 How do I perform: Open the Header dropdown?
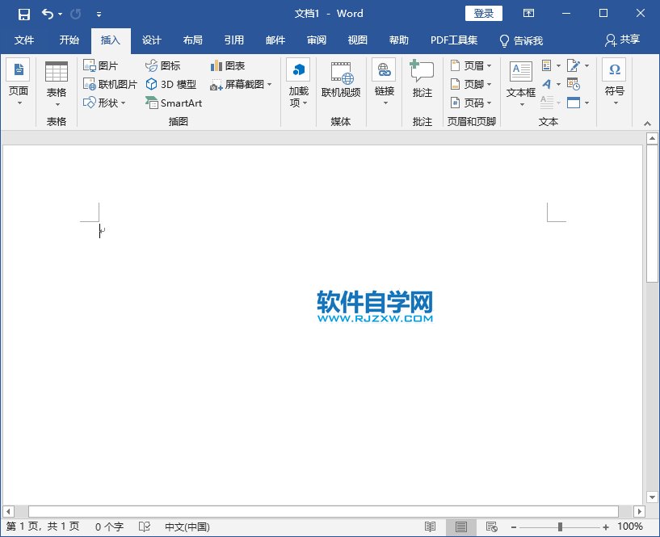471,65
